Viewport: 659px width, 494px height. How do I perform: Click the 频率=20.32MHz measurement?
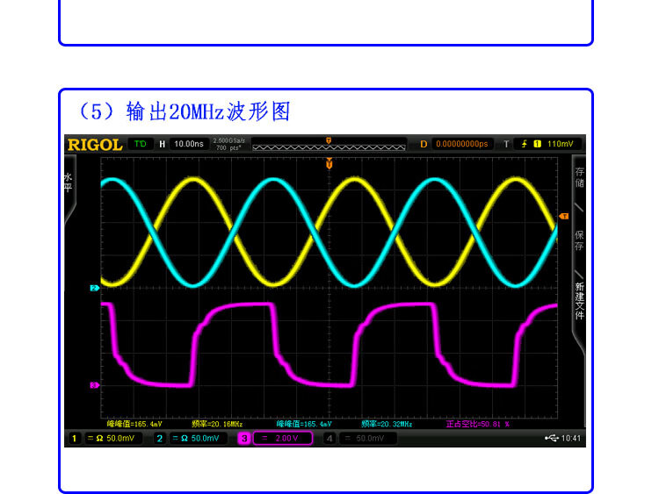387,424
